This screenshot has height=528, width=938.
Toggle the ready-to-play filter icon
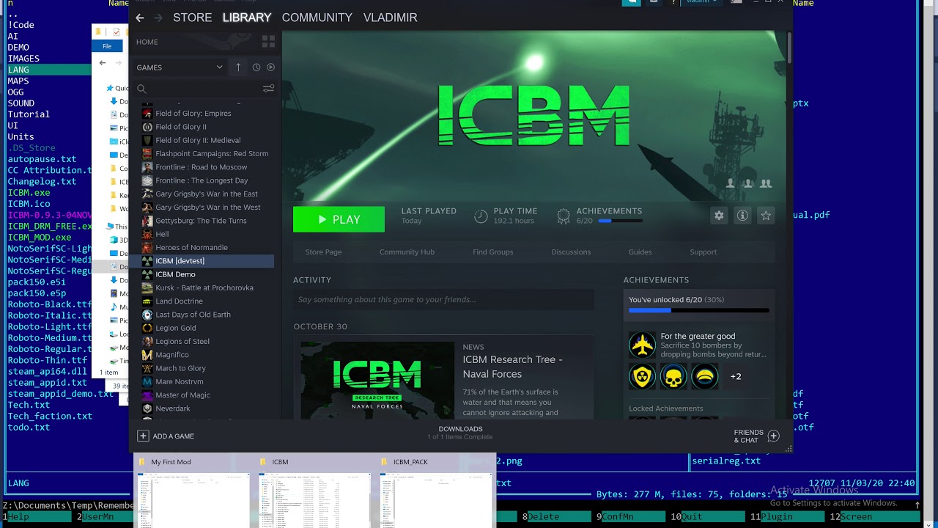coord(270,67)
